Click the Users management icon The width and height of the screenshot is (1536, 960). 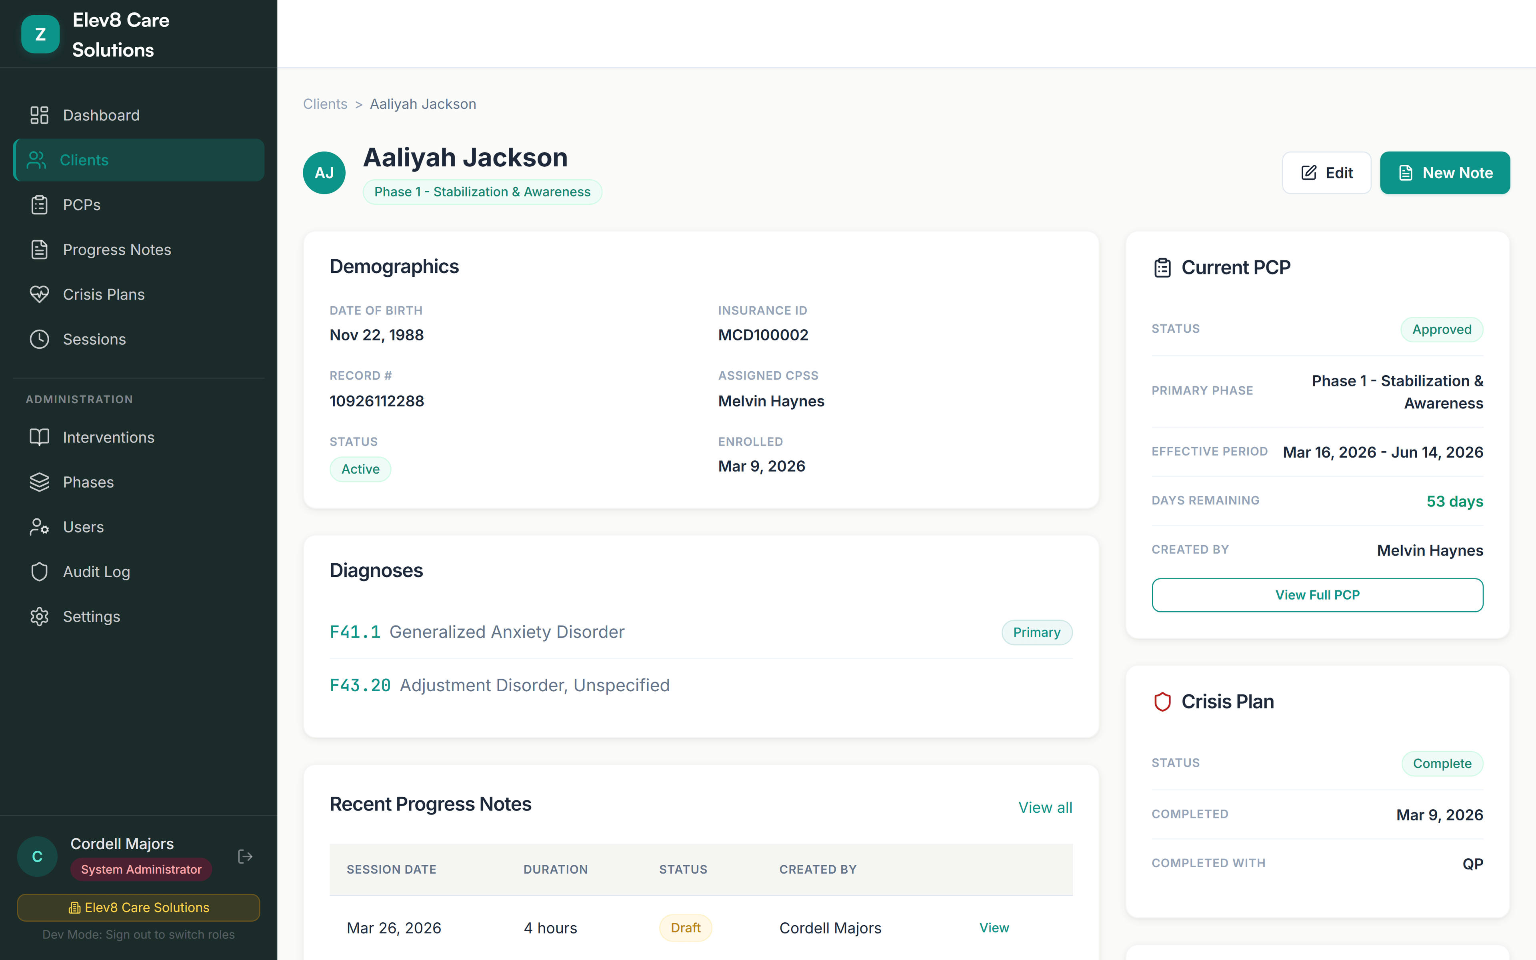(39, 526)
